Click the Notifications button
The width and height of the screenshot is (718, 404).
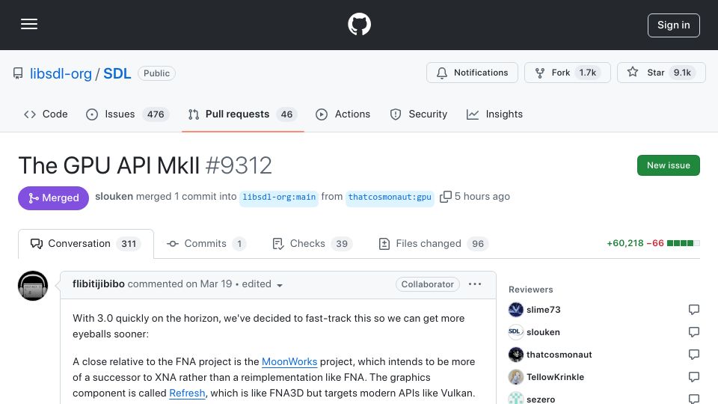tap(472, 73)
